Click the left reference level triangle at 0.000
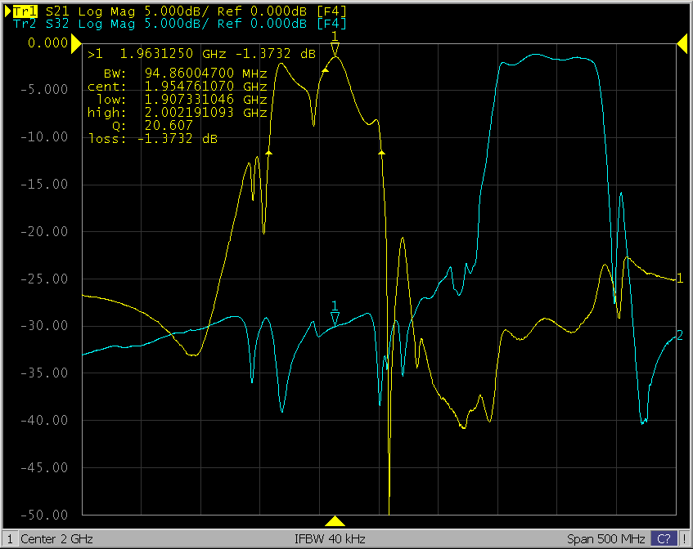Screen dimensions: 693x549 (x=76, y=42)
